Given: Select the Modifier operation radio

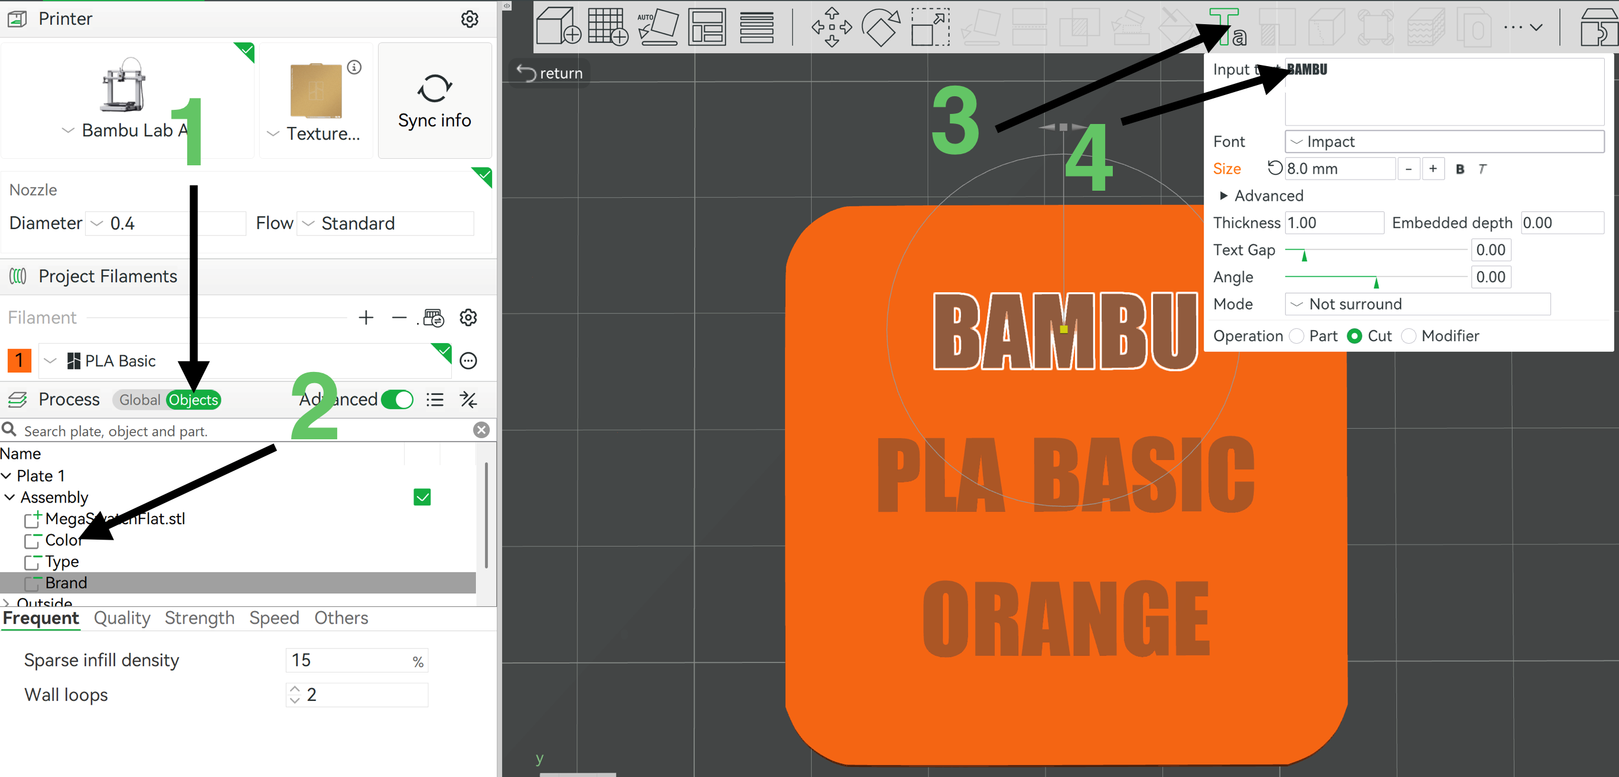Looking at the screenshot, I should point(1409,336).
